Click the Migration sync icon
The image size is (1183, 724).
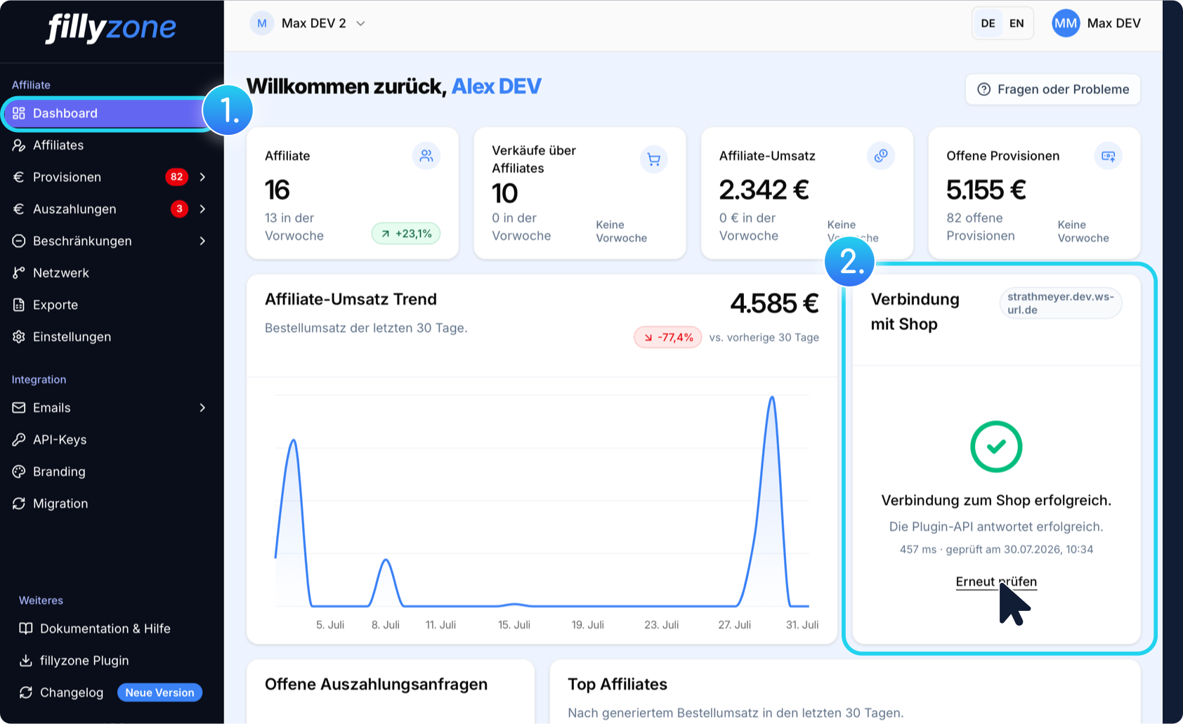click(19, 503)
